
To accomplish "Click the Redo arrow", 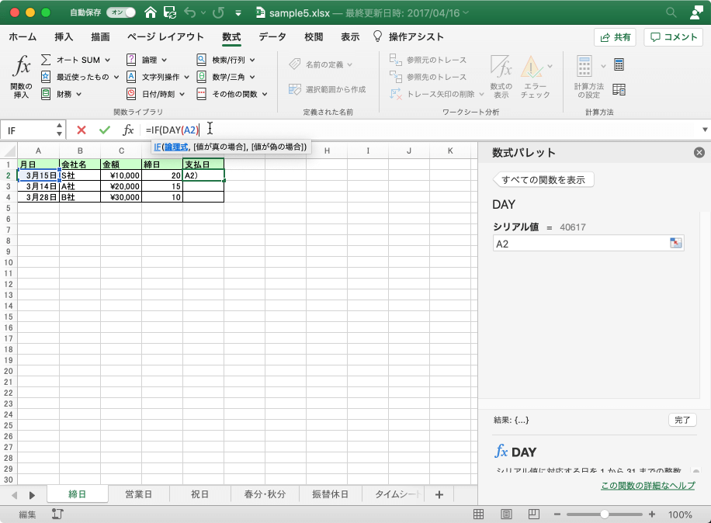I will pyautogui.click(x=219, y=12).
